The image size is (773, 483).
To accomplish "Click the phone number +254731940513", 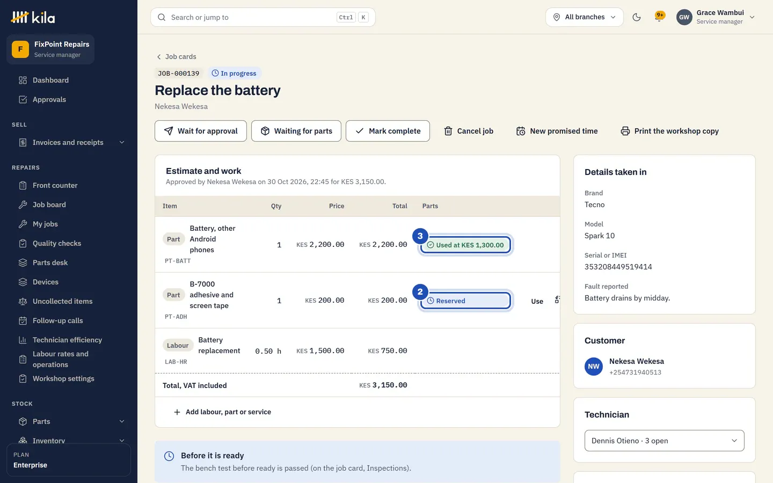I will [636, 372].
